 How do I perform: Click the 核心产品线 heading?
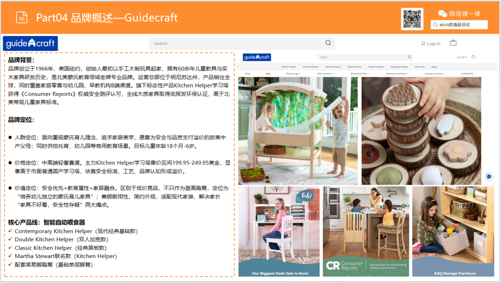pos(47,222)
